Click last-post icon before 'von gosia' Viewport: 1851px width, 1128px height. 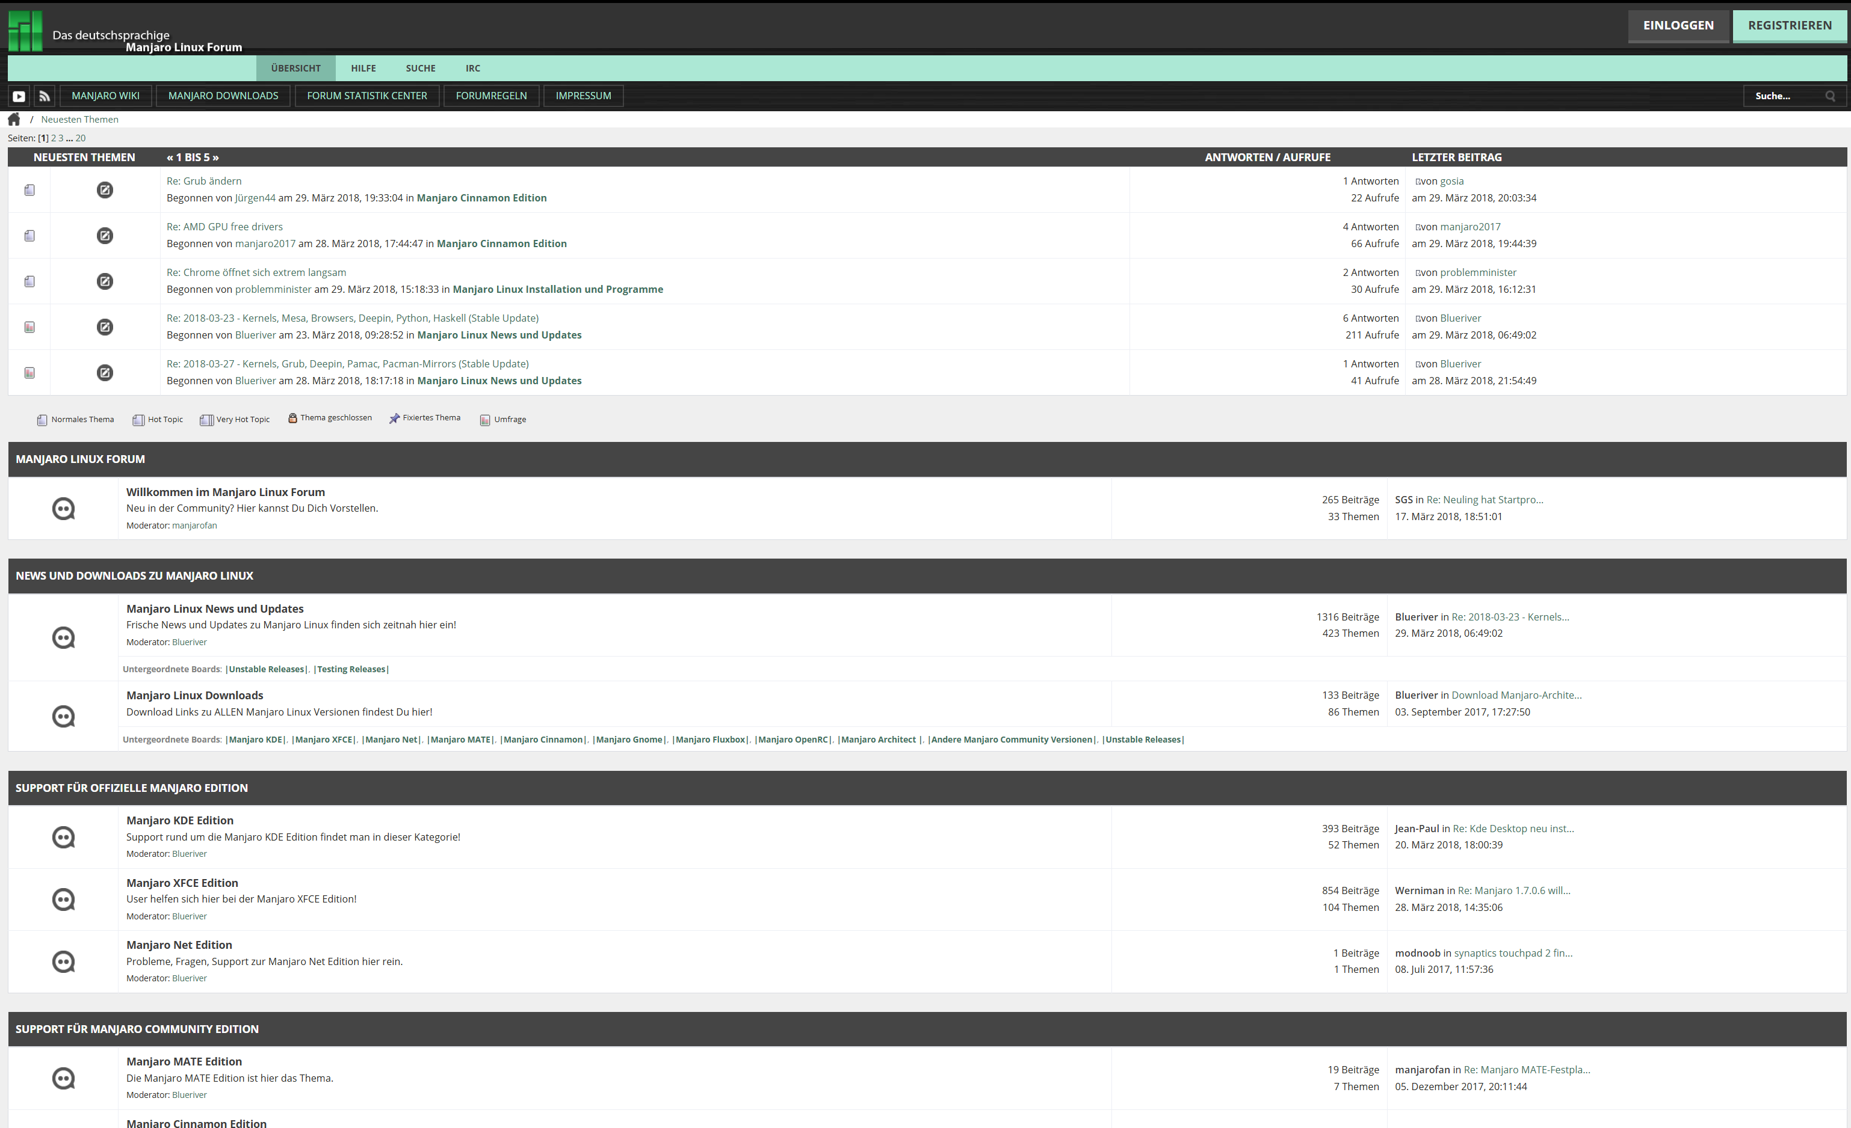pyautogui.click(x=1418, y=182)
